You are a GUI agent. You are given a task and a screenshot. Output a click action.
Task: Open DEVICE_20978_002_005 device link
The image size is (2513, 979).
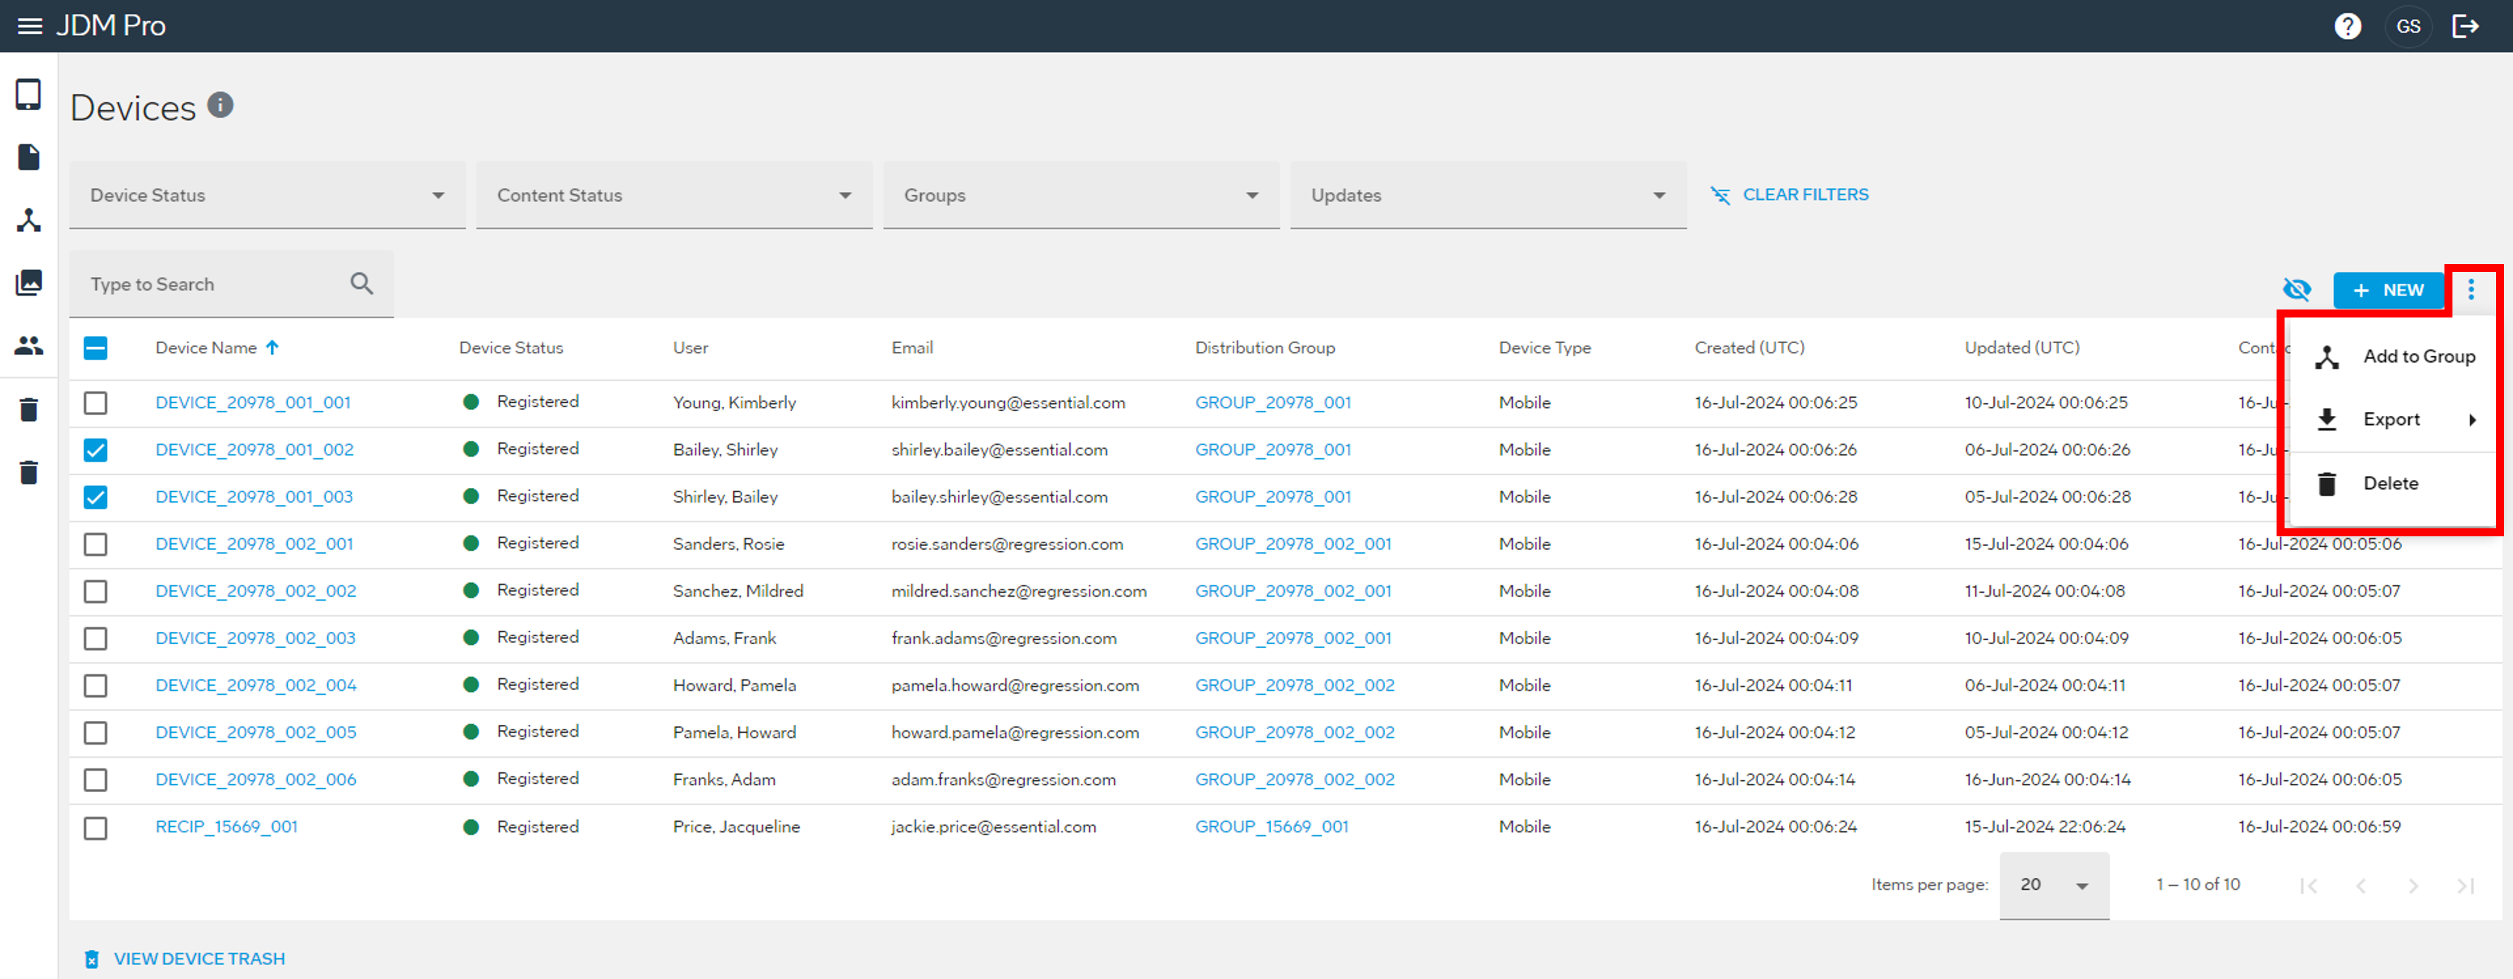point(256,732)
